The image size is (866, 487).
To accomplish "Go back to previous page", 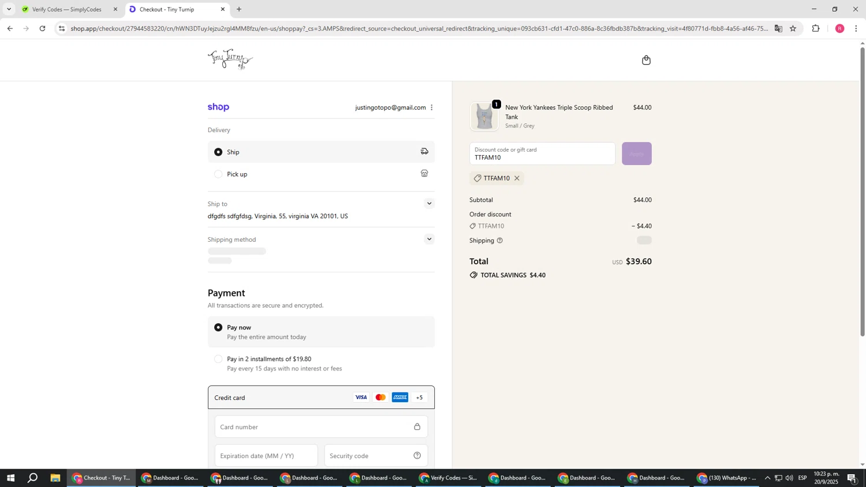I will coord(10,28).
